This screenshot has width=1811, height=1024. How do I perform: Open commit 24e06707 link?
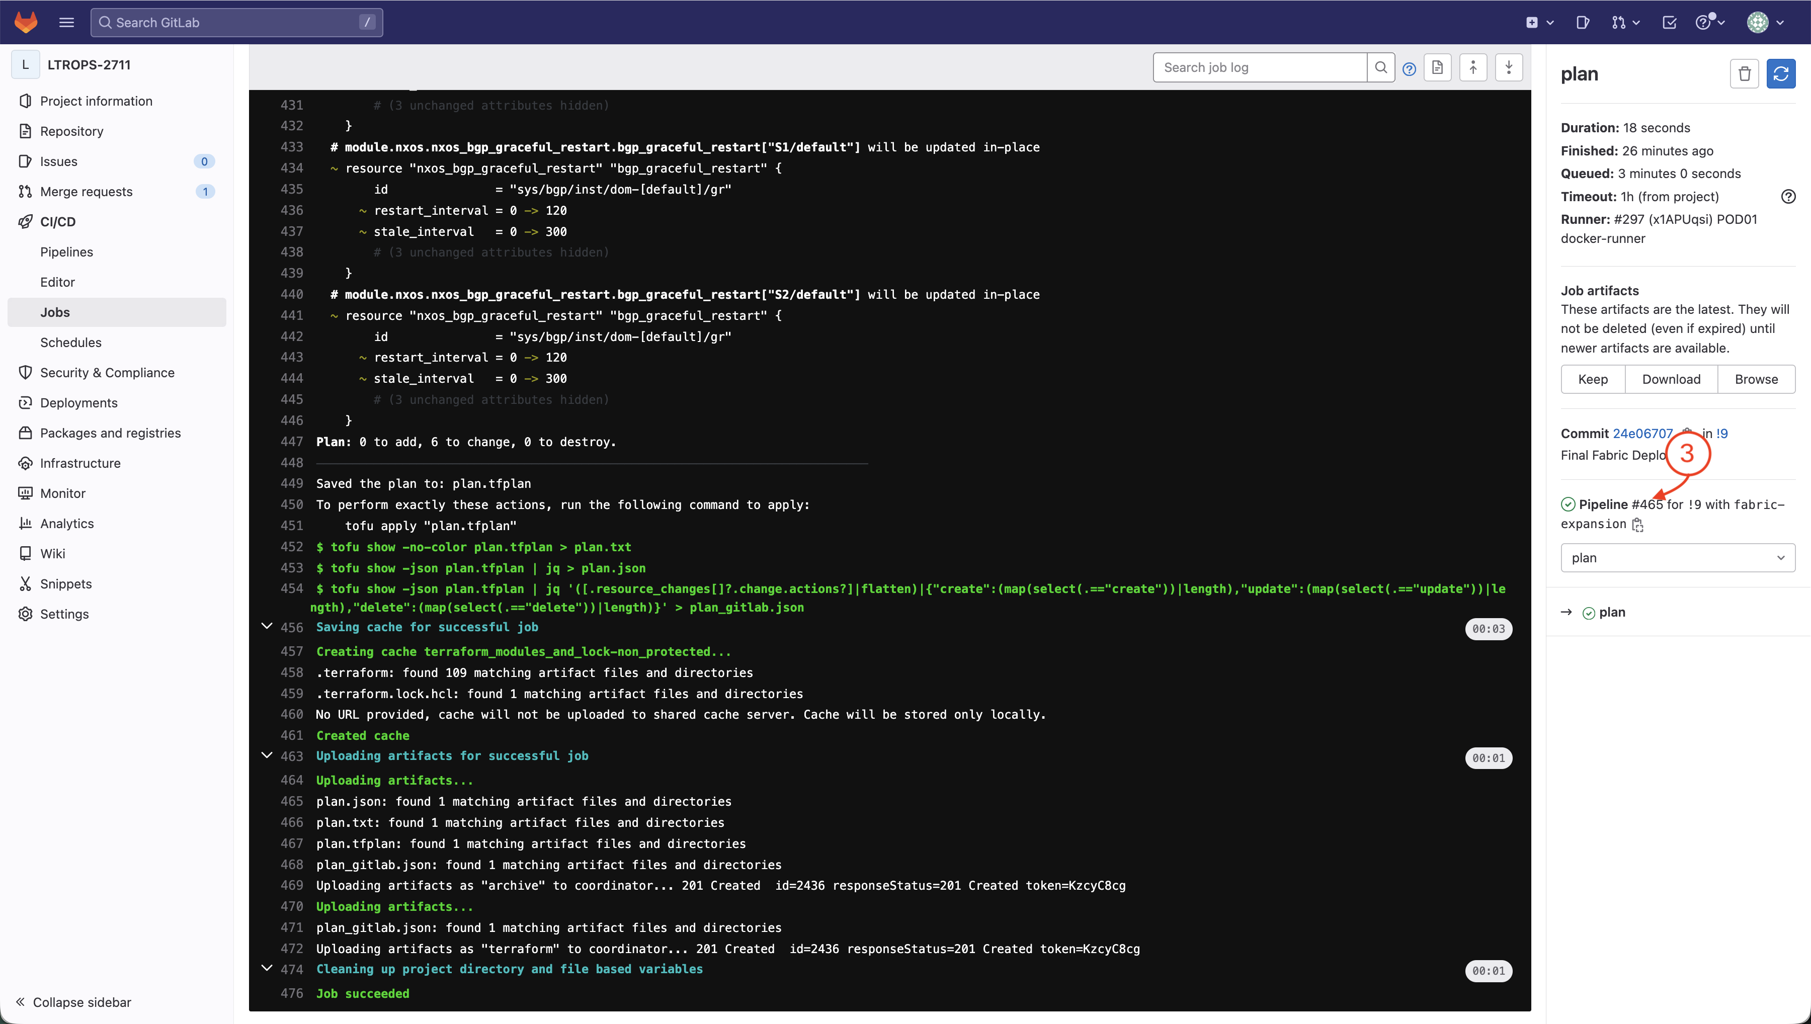(x=1642, y=433)
